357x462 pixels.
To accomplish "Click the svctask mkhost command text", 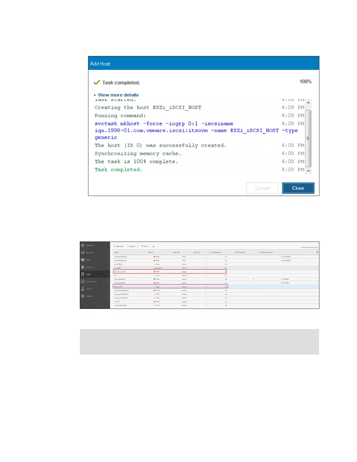I will tap(196, 130).
